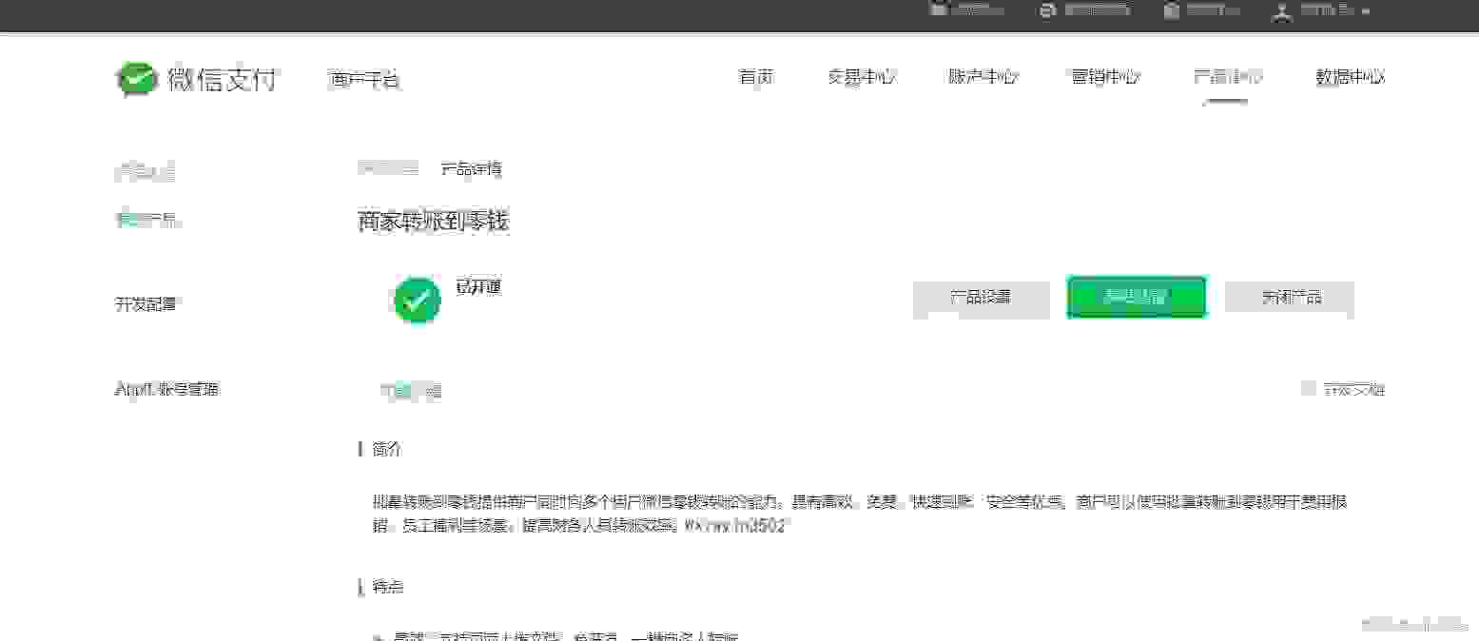Open 开发配置 in left sidebar
This screenshot has height=641, width=1479.
tap(146, 304)
